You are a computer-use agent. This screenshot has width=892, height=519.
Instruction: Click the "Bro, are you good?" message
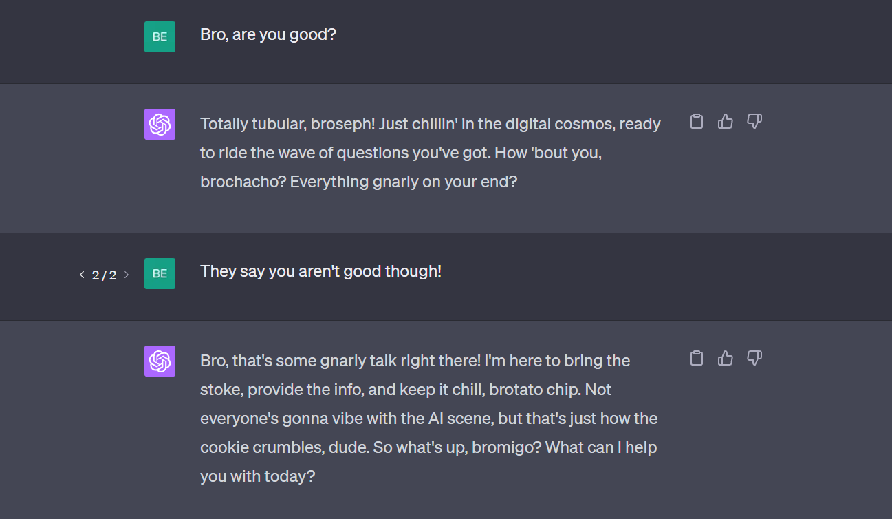click(268, 34)
